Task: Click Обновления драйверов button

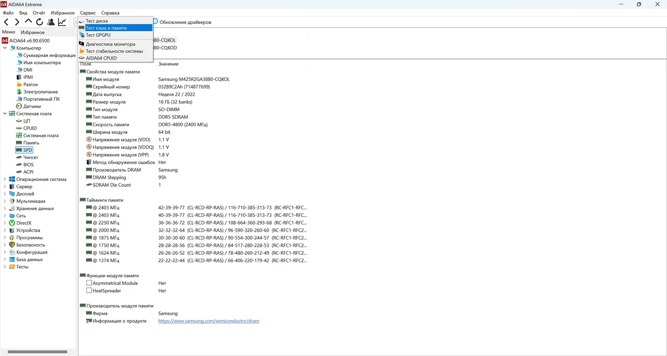Action: (x=185, y=22)
